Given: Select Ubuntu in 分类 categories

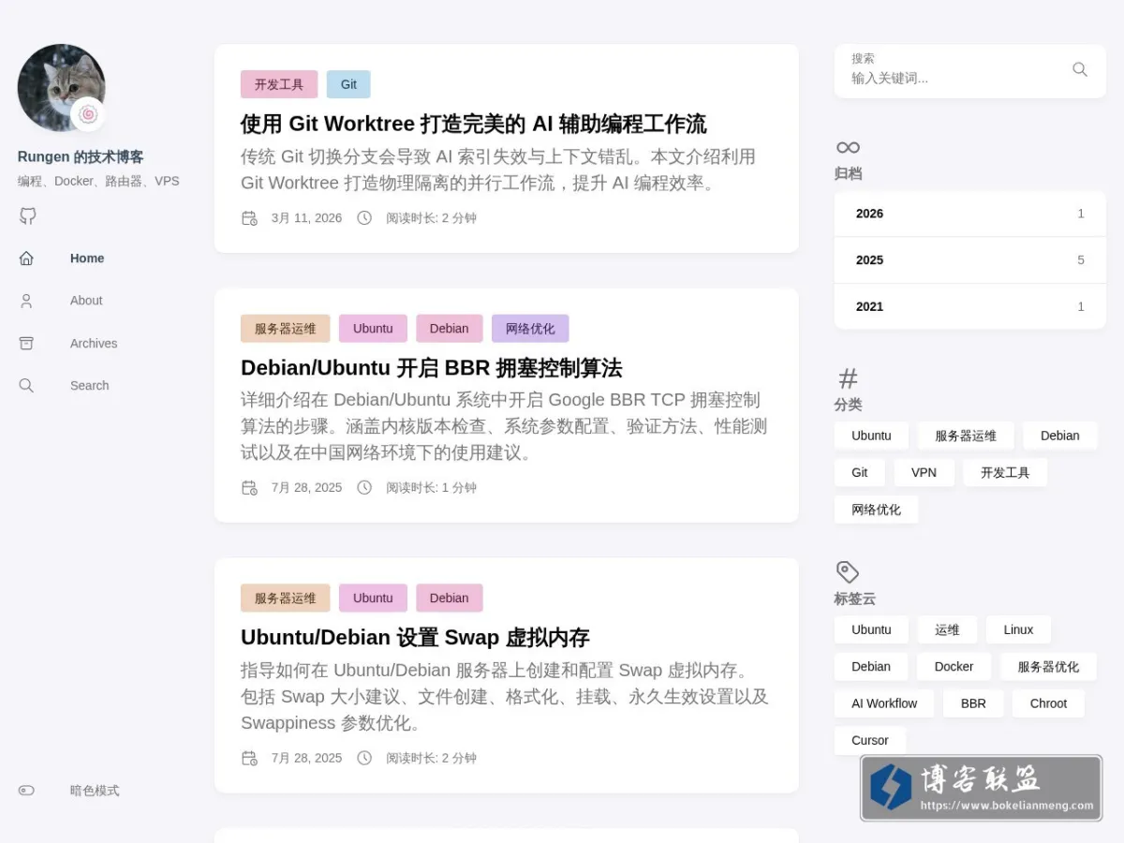Looking at the screenshot, I should [871, 436].
